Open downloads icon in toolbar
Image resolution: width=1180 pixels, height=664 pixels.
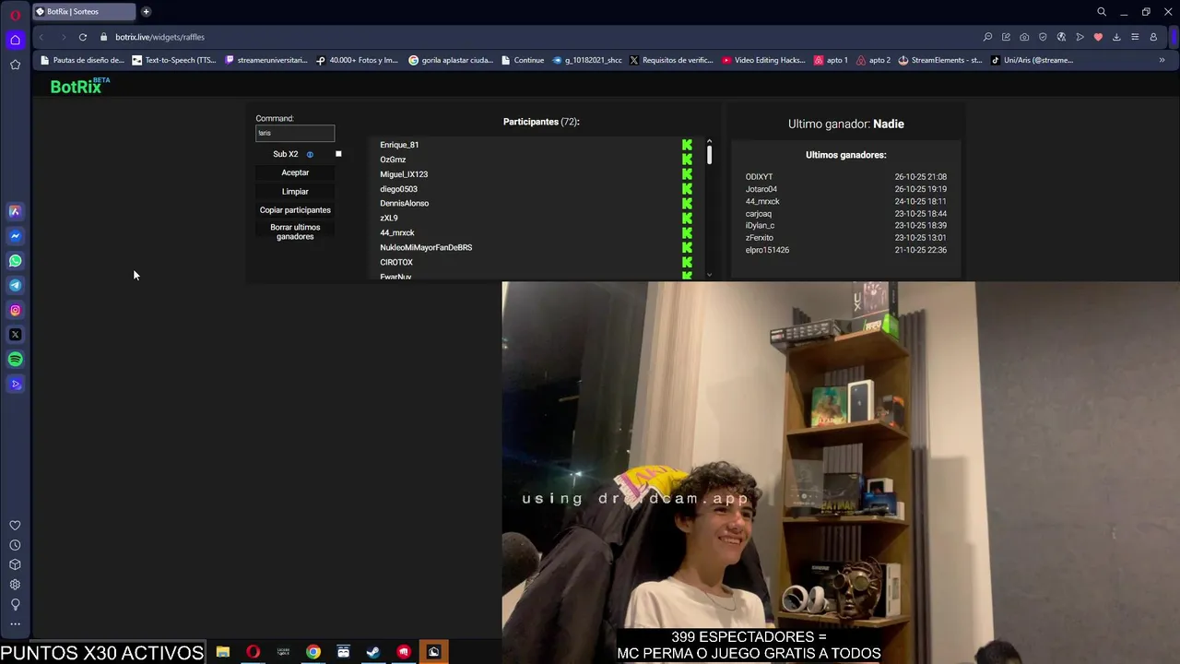(1116, 37)
